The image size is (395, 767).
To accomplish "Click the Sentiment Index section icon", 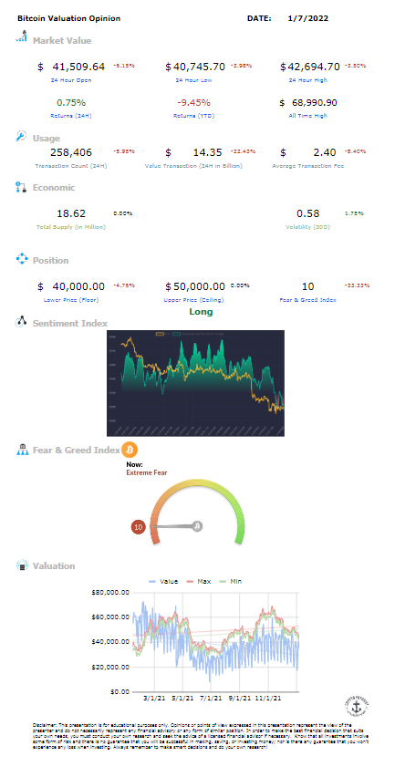I will (21, 321).
